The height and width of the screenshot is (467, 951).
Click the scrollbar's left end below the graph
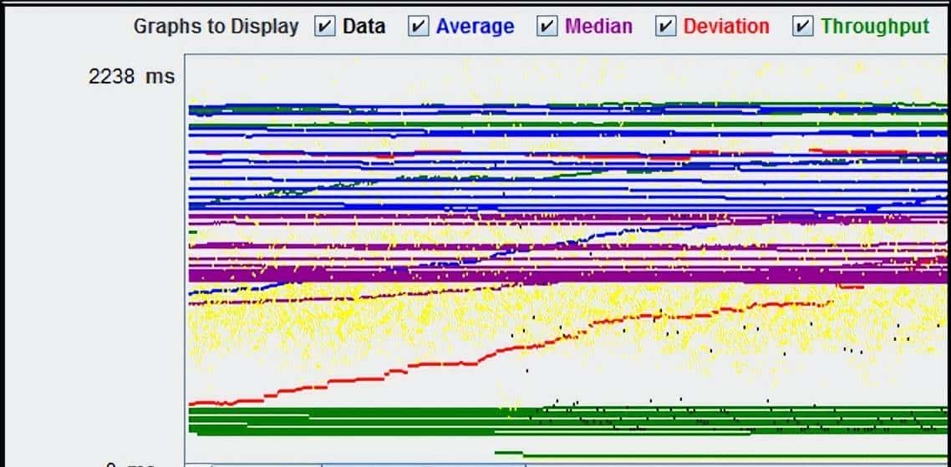tap(197, 464)
